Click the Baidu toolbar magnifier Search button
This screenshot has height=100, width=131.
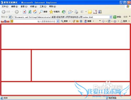64,21
